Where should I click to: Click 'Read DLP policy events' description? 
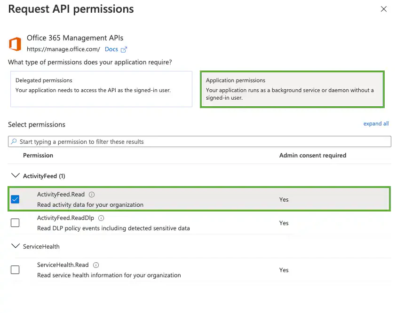[x=113, y=228]
